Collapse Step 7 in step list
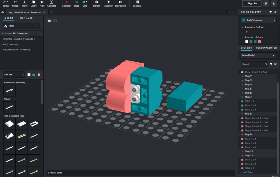280x177 pixels. tap(242, 97)
